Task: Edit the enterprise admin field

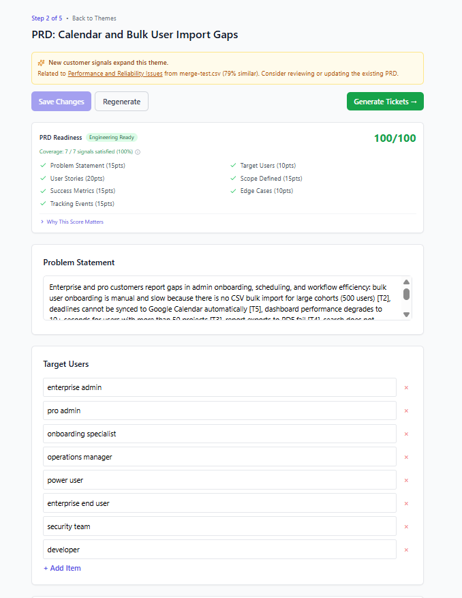Action: (x=219, y=387)
